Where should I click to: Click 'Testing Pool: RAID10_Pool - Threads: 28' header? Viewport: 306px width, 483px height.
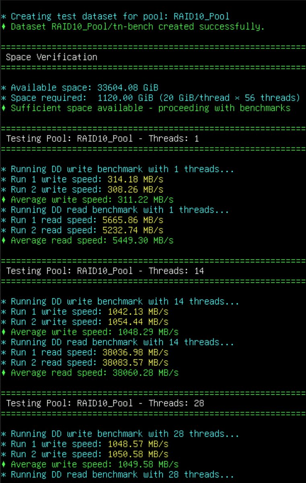(105, 403)
